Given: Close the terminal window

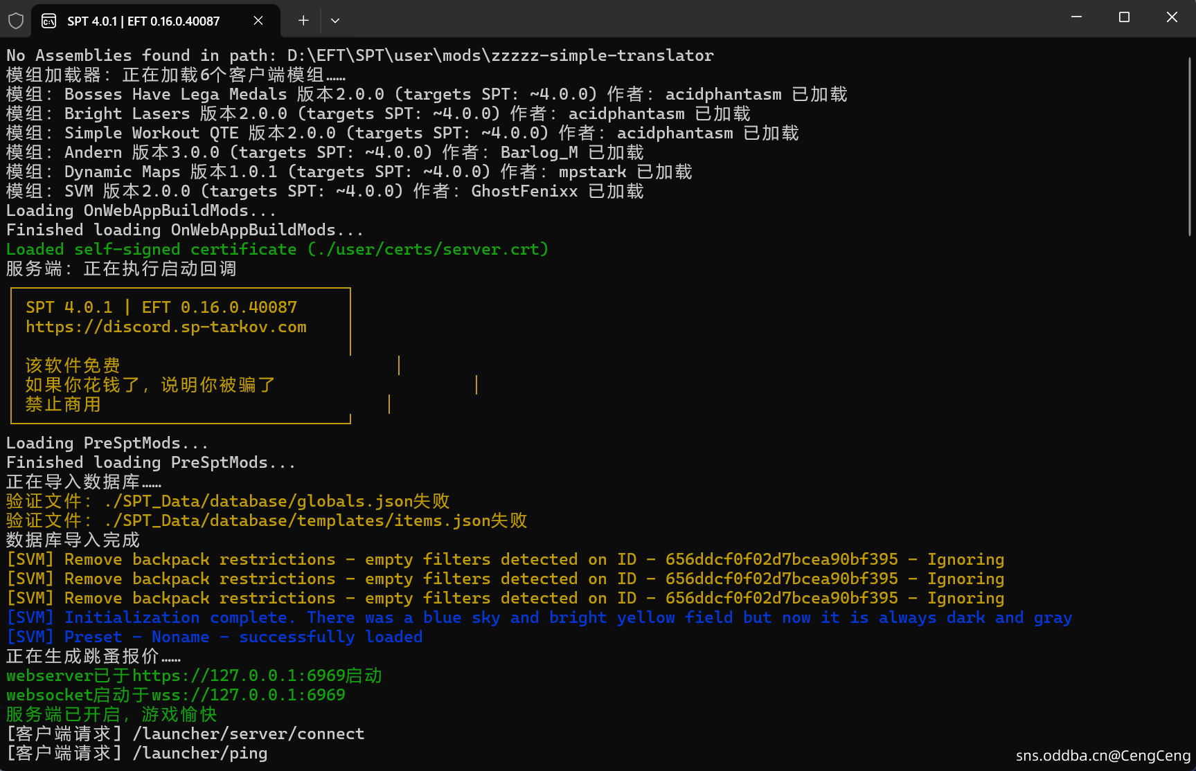Looking at the screenshot, I should pos(1172,17).
